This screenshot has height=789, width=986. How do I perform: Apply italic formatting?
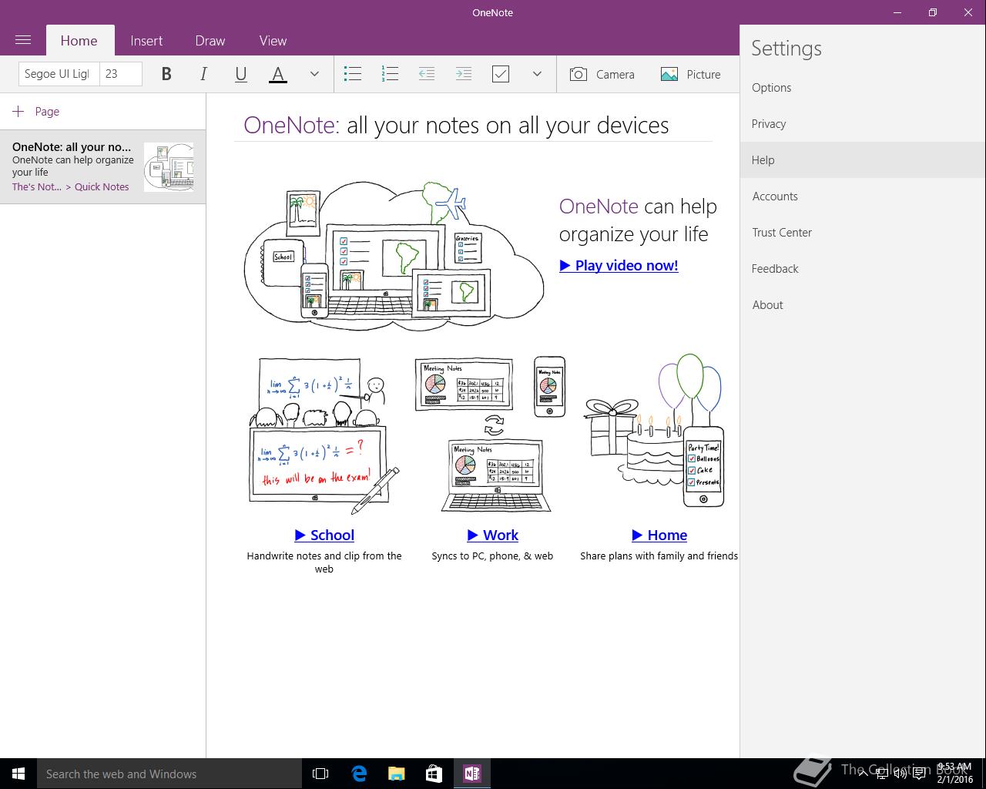(x=203, y=74)
